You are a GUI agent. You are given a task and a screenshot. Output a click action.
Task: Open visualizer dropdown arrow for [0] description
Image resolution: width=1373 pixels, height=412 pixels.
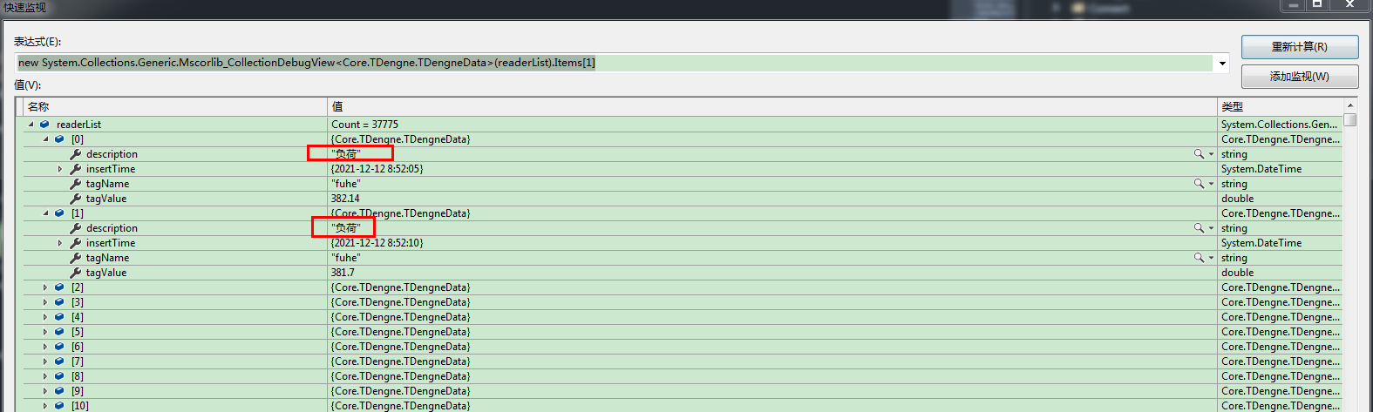[1211, 154]
